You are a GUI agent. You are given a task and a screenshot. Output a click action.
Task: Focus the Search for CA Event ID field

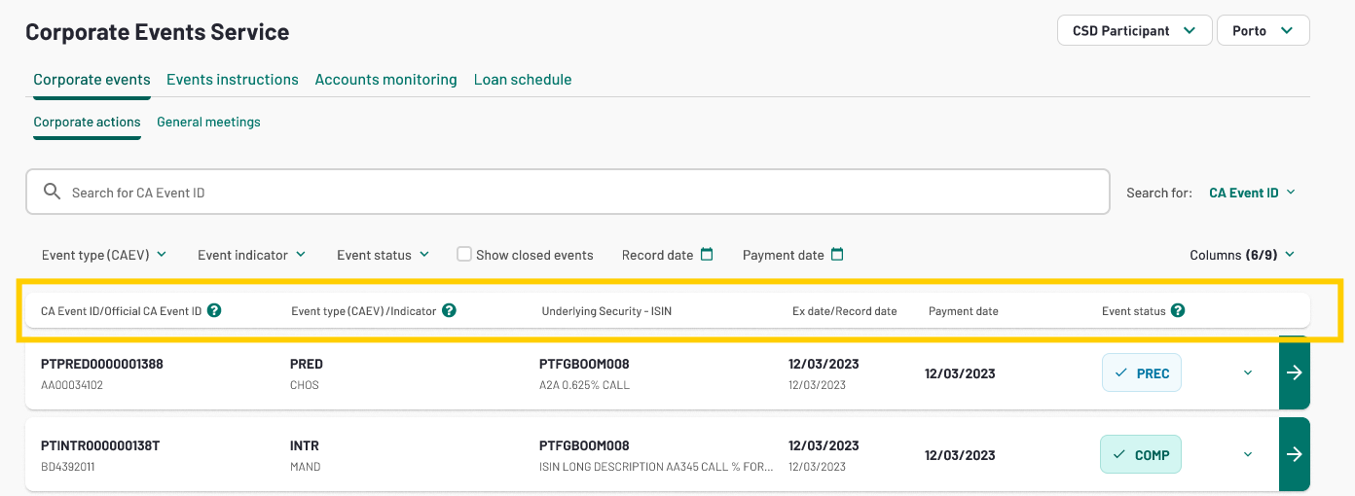tap(568, 193)
